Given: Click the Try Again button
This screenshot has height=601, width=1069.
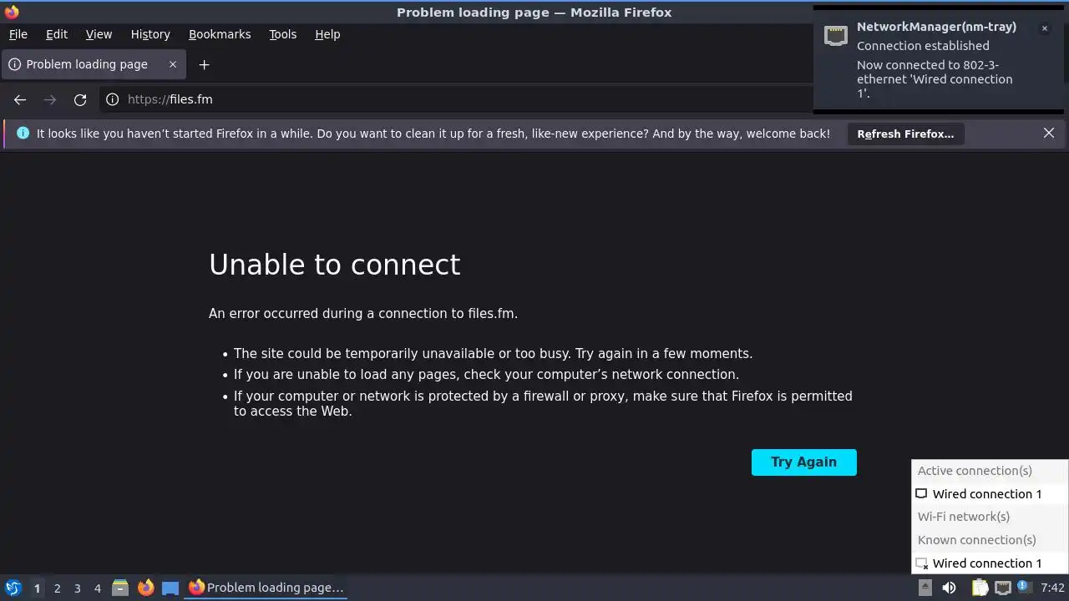Looking at the screenshot, I should click(803, 462).
